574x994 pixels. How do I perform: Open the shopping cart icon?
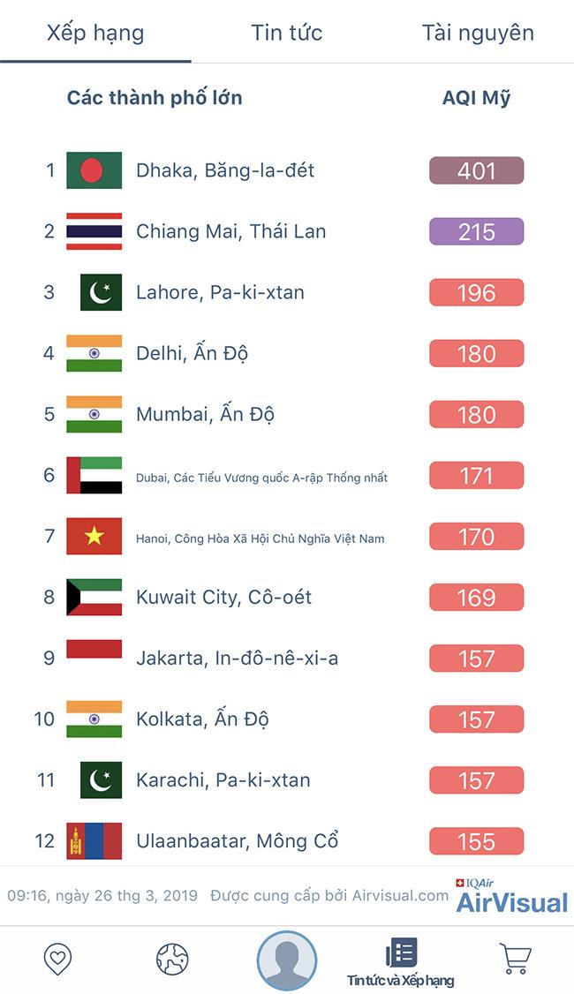click(514, 959)
